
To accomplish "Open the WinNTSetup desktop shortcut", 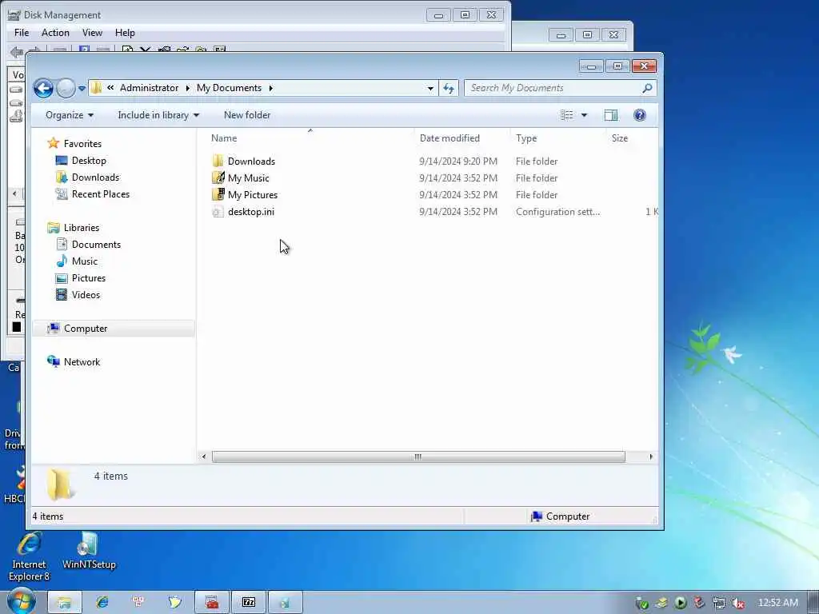I will (x=89, y=552).
